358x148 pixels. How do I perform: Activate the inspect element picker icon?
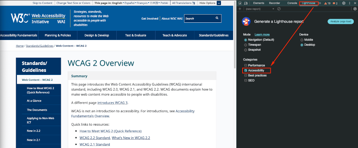pyautogui.click(x=240, y=3)
